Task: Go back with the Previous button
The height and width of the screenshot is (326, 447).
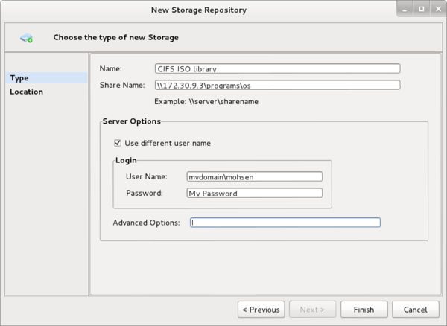Action: tap(261, 310)
